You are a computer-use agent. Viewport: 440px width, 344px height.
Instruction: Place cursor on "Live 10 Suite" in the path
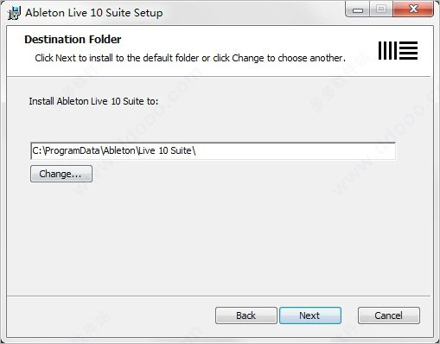tap(165, 150)
